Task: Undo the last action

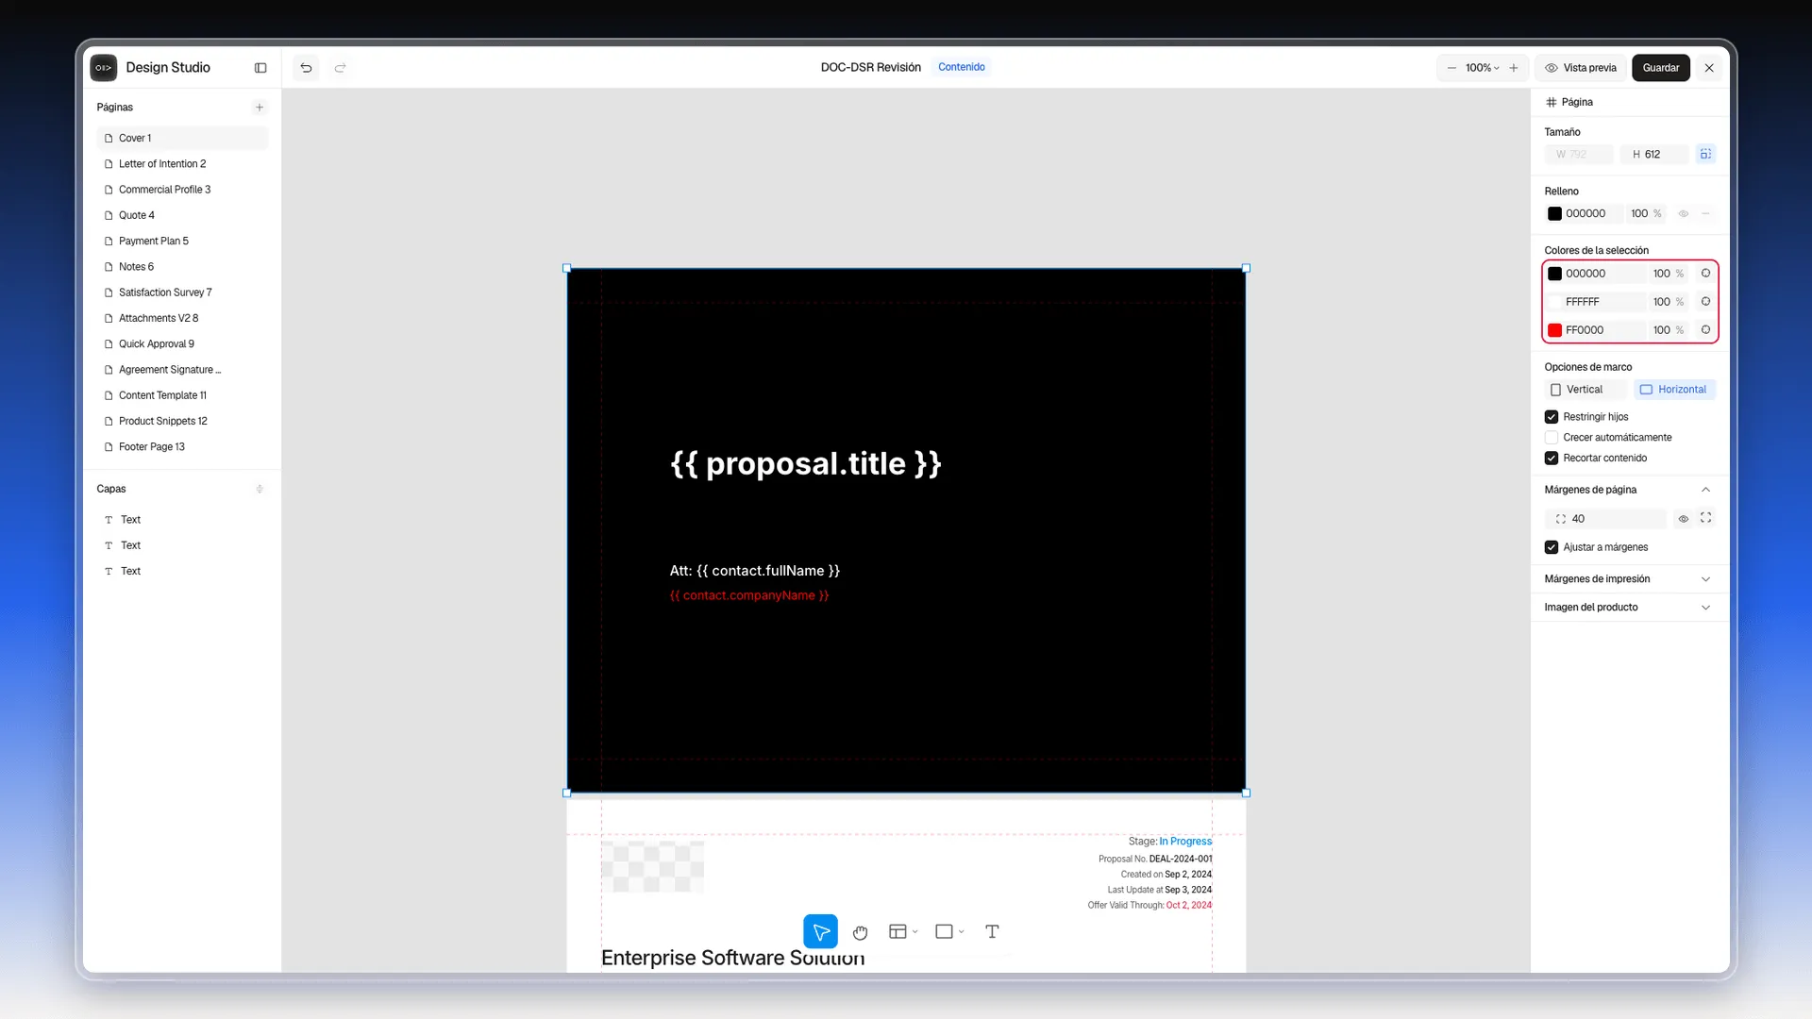Action: coord(306,68)
